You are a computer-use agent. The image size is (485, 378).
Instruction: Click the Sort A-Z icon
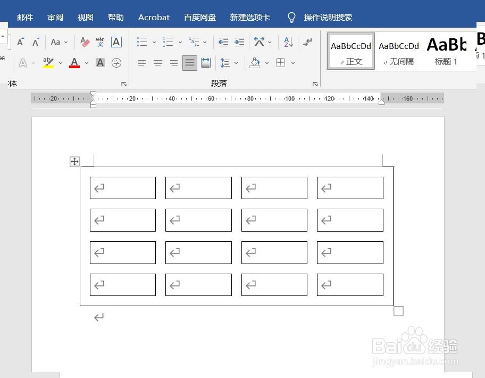pos(288,42)
